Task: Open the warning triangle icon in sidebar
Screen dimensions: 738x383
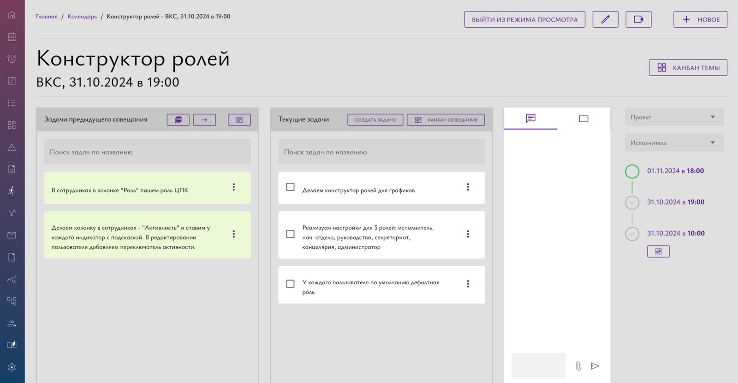Action: click(x=12, y=147)
